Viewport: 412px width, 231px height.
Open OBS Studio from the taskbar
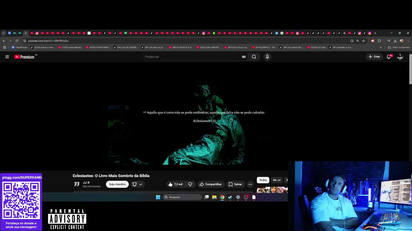click(246, 197)
